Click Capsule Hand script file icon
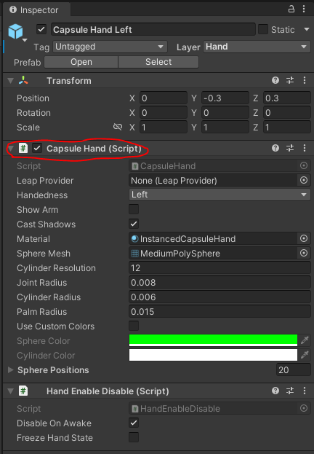 (23, 148)
